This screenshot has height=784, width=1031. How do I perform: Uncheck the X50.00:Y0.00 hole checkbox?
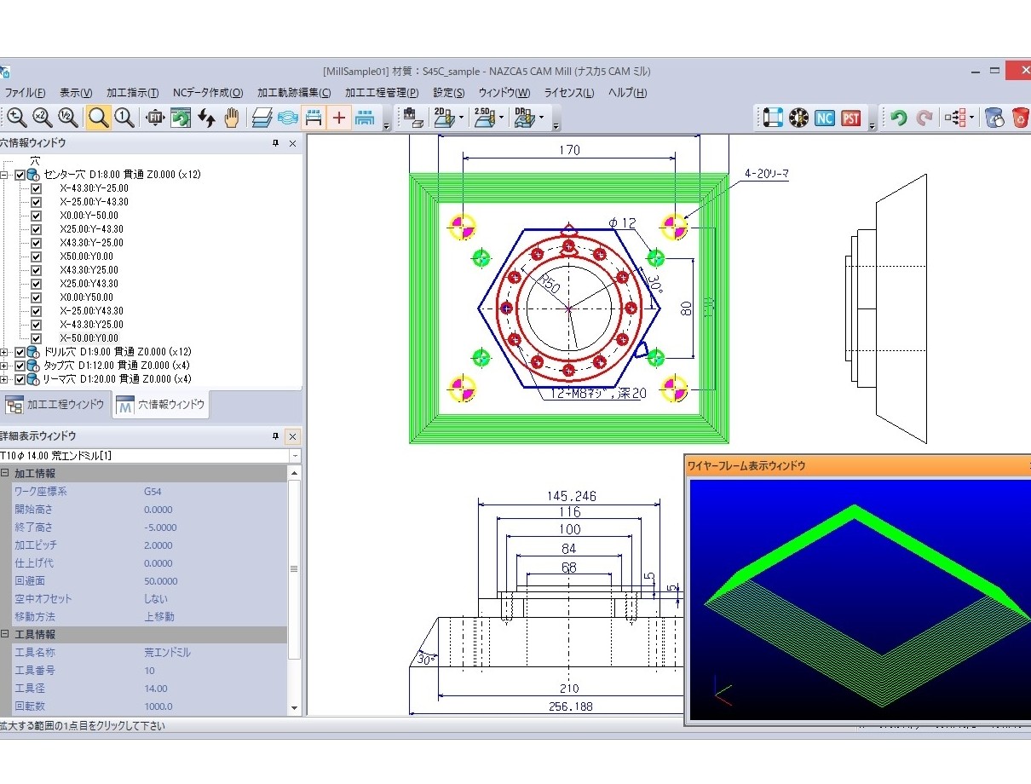36,257
